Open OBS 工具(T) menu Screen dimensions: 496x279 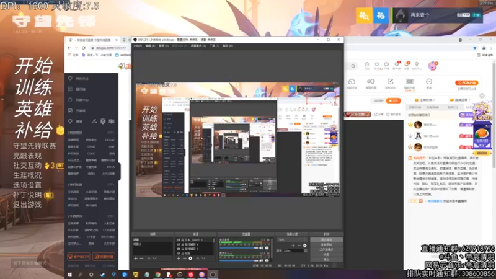click(214, 46)
